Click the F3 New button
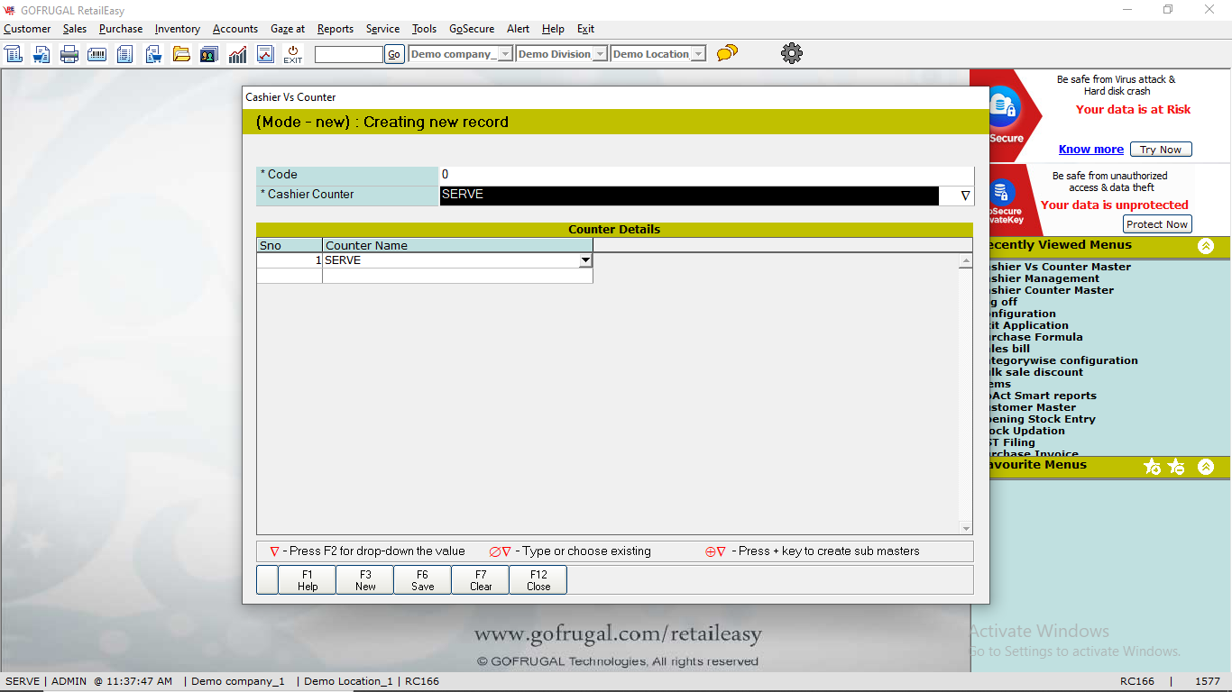 click(365, 580)
